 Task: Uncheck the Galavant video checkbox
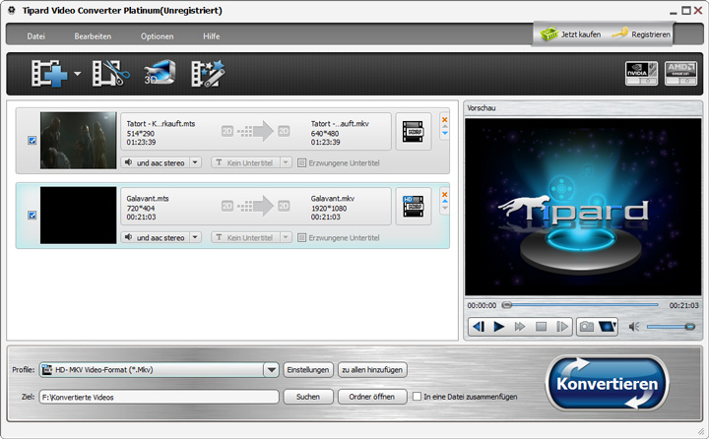32,216
